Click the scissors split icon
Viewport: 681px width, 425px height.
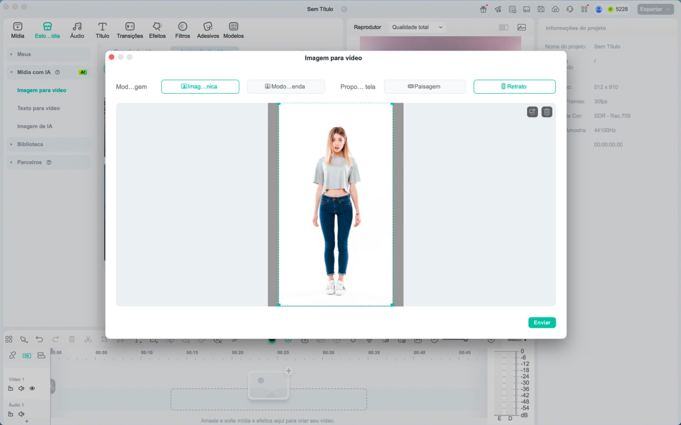(x=88, y=339)
